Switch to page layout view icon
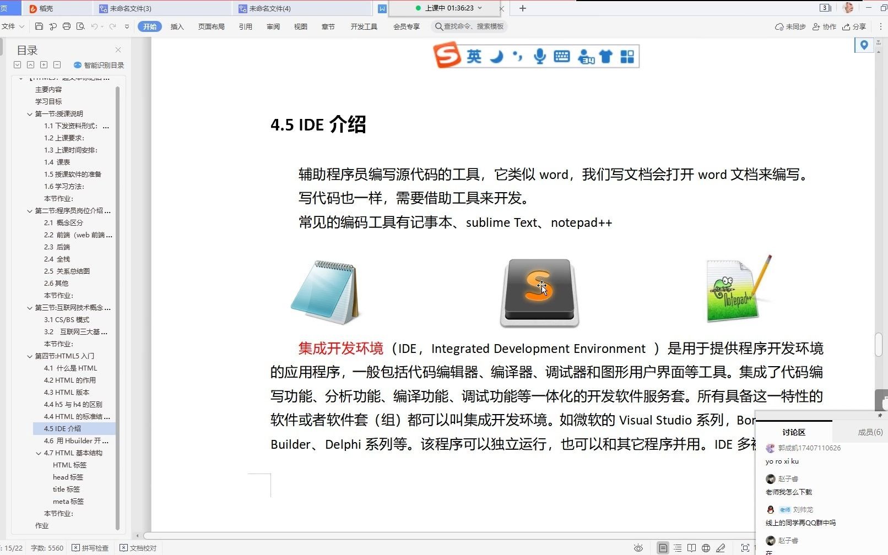The width and height of the screenshot is (888, 555). (663, 548)
